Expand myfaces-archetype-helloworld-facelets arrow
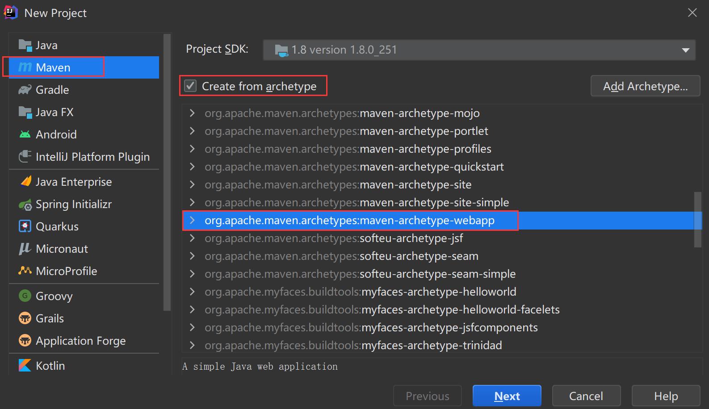The image size is (709, 409). point(192,309)
